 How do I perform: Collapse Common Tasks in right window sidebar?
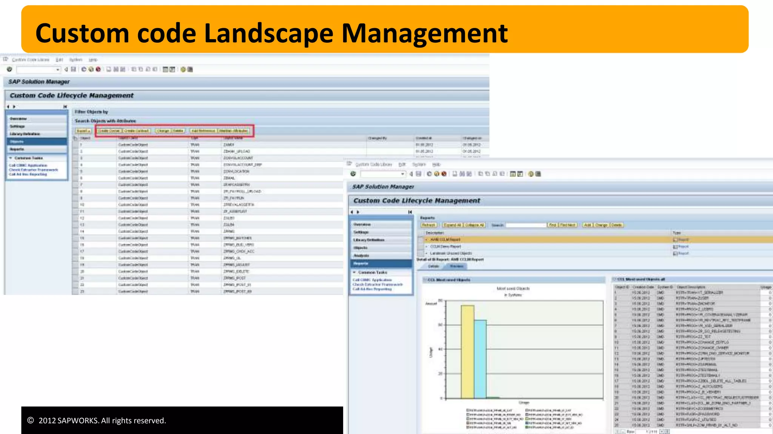pyautogui.click(x=354, y=272)
